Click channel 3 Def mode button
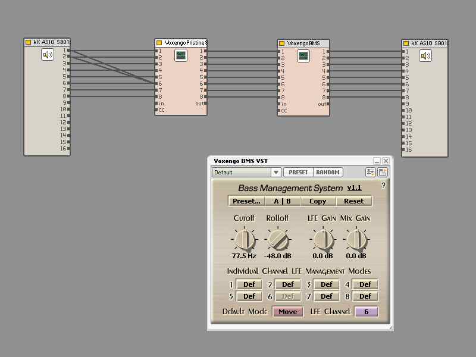Viewport: 476px width, 357px height. point(326,284)
